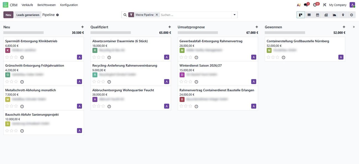Open the Konfiguration menu
Image resolution: width=359 pixels, height=164 pixels.
click(69, 5)
